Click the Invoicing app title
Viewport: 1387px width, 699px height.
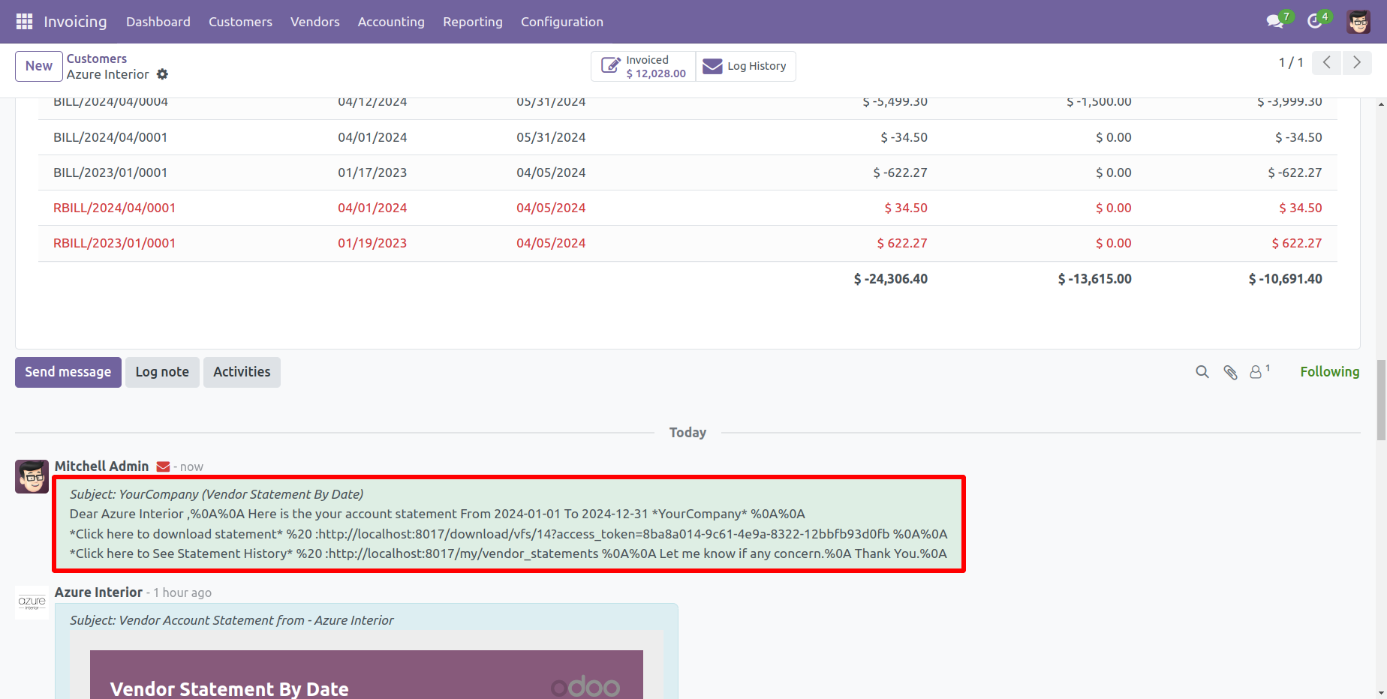click(x=75, y=22)
